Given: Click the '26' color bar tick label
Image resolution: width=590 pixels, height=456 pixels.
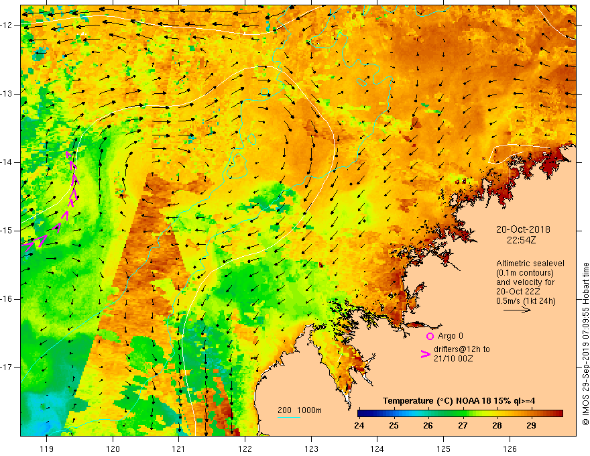Looking at the screenshot, I should point(428,426).
